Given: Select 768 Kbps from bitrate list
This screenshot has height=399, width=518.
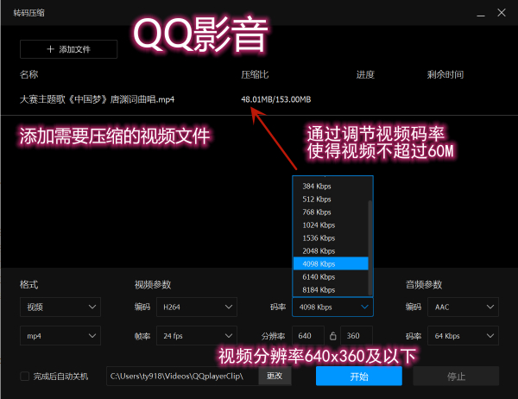Looking at the screenshot, I should pyautogui.click(x=331, y=212).
